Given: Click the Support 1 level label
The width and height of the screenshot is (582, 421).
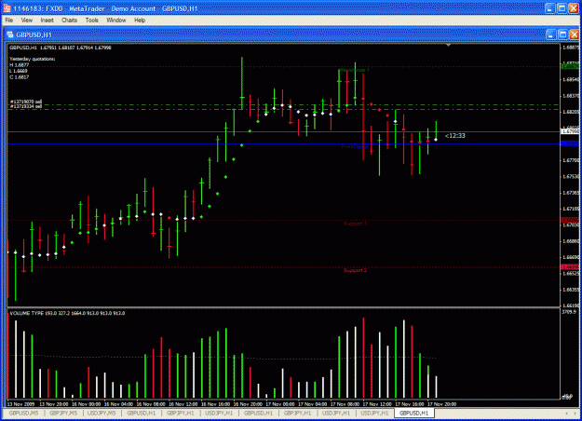Looking at the screenshot, I should [x=355, y=224].
